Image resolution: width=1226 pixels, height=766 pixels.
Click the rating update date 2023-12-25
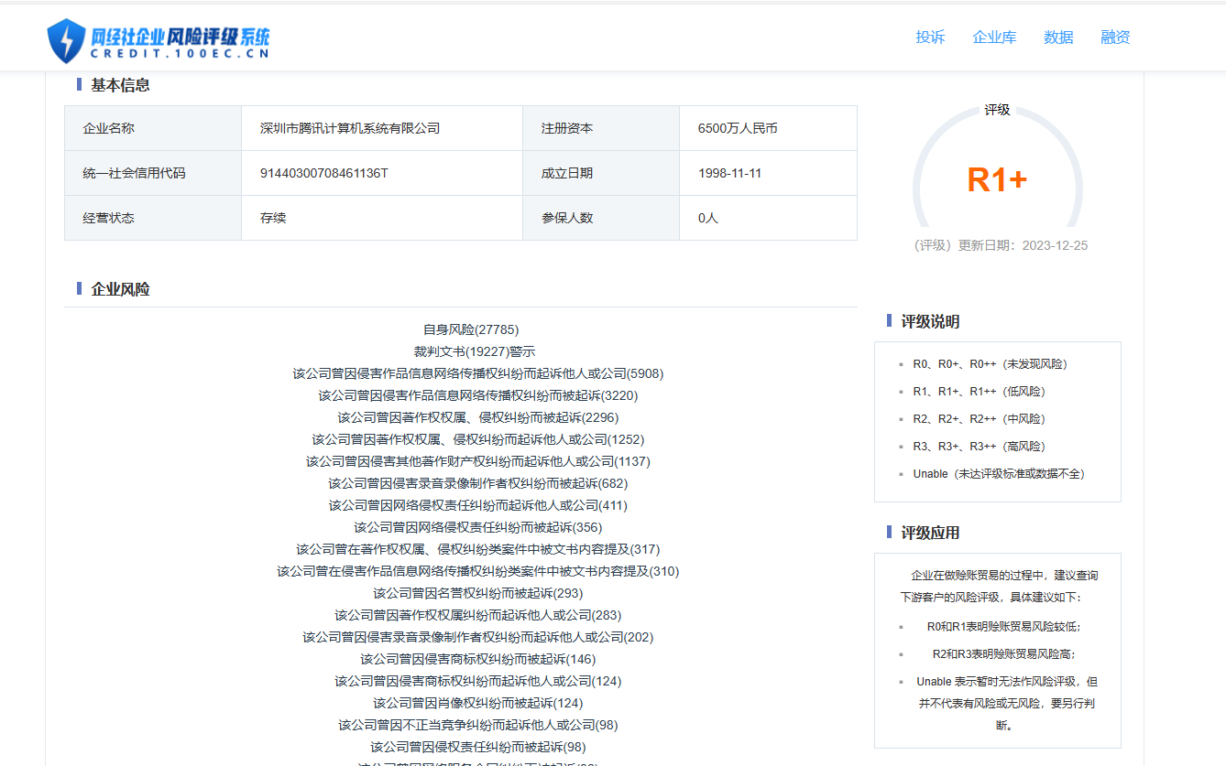pyautogui.click(x=1055, y=245)
